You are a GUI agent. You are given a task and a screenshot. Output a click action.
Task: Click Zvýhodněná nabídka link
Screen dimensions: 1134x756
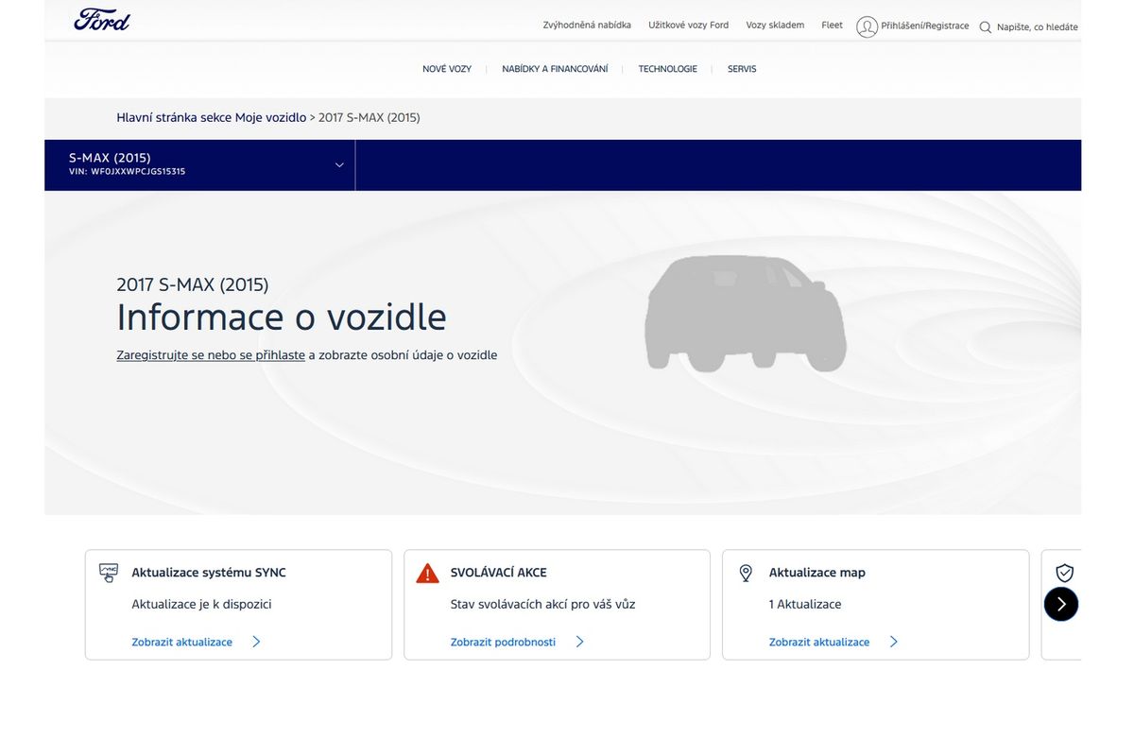tap(587, 26)
